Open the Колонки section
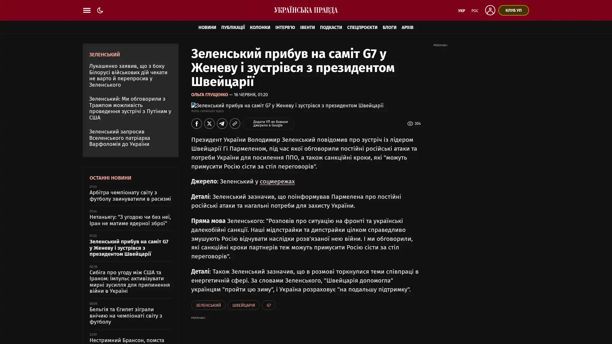The height and width of the screenshot is (344, 612). click(x=260, y=27)
